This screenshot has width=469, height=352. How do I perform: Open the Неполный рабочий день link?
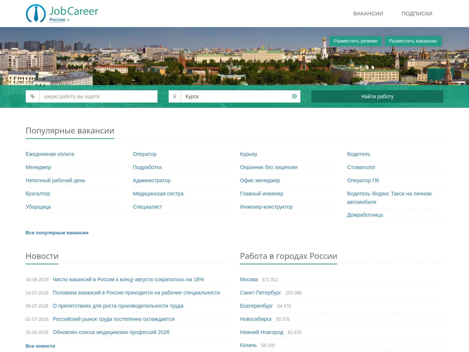[55, 180]
